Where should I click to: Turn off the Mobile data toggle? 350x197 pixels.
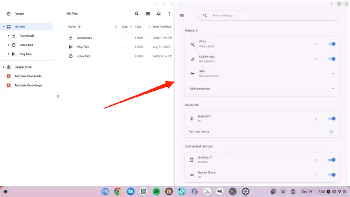point(332,59)
